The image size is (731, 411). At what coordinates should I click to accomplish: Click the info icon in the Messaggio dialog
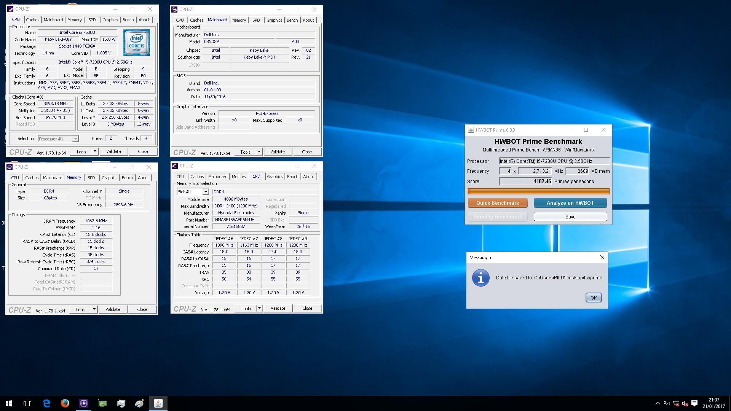[x=481, y=278]
